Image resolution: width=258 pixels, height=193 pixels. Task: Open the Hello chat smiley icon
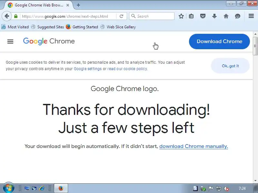[238, 16]
